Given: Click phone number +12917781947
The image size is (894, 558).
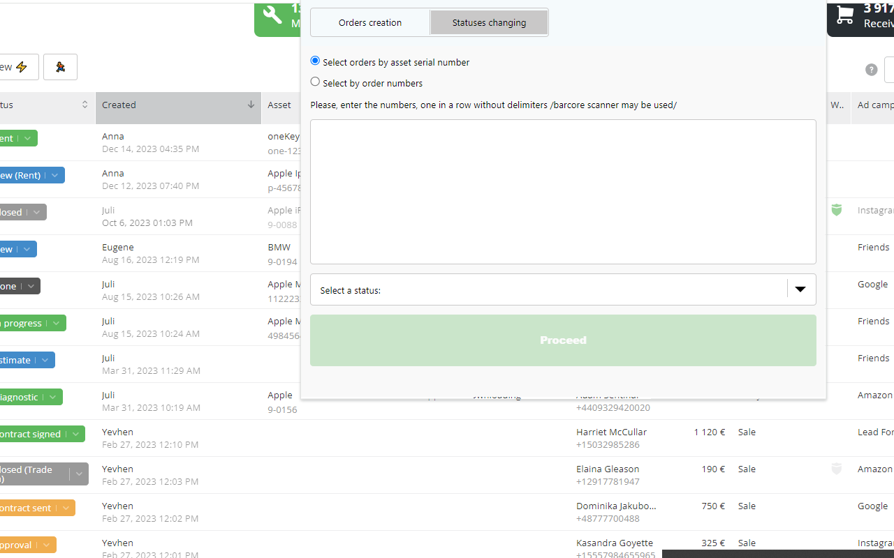Looking at the screenshot, I should pyautogui.click(x=608, y=481).
